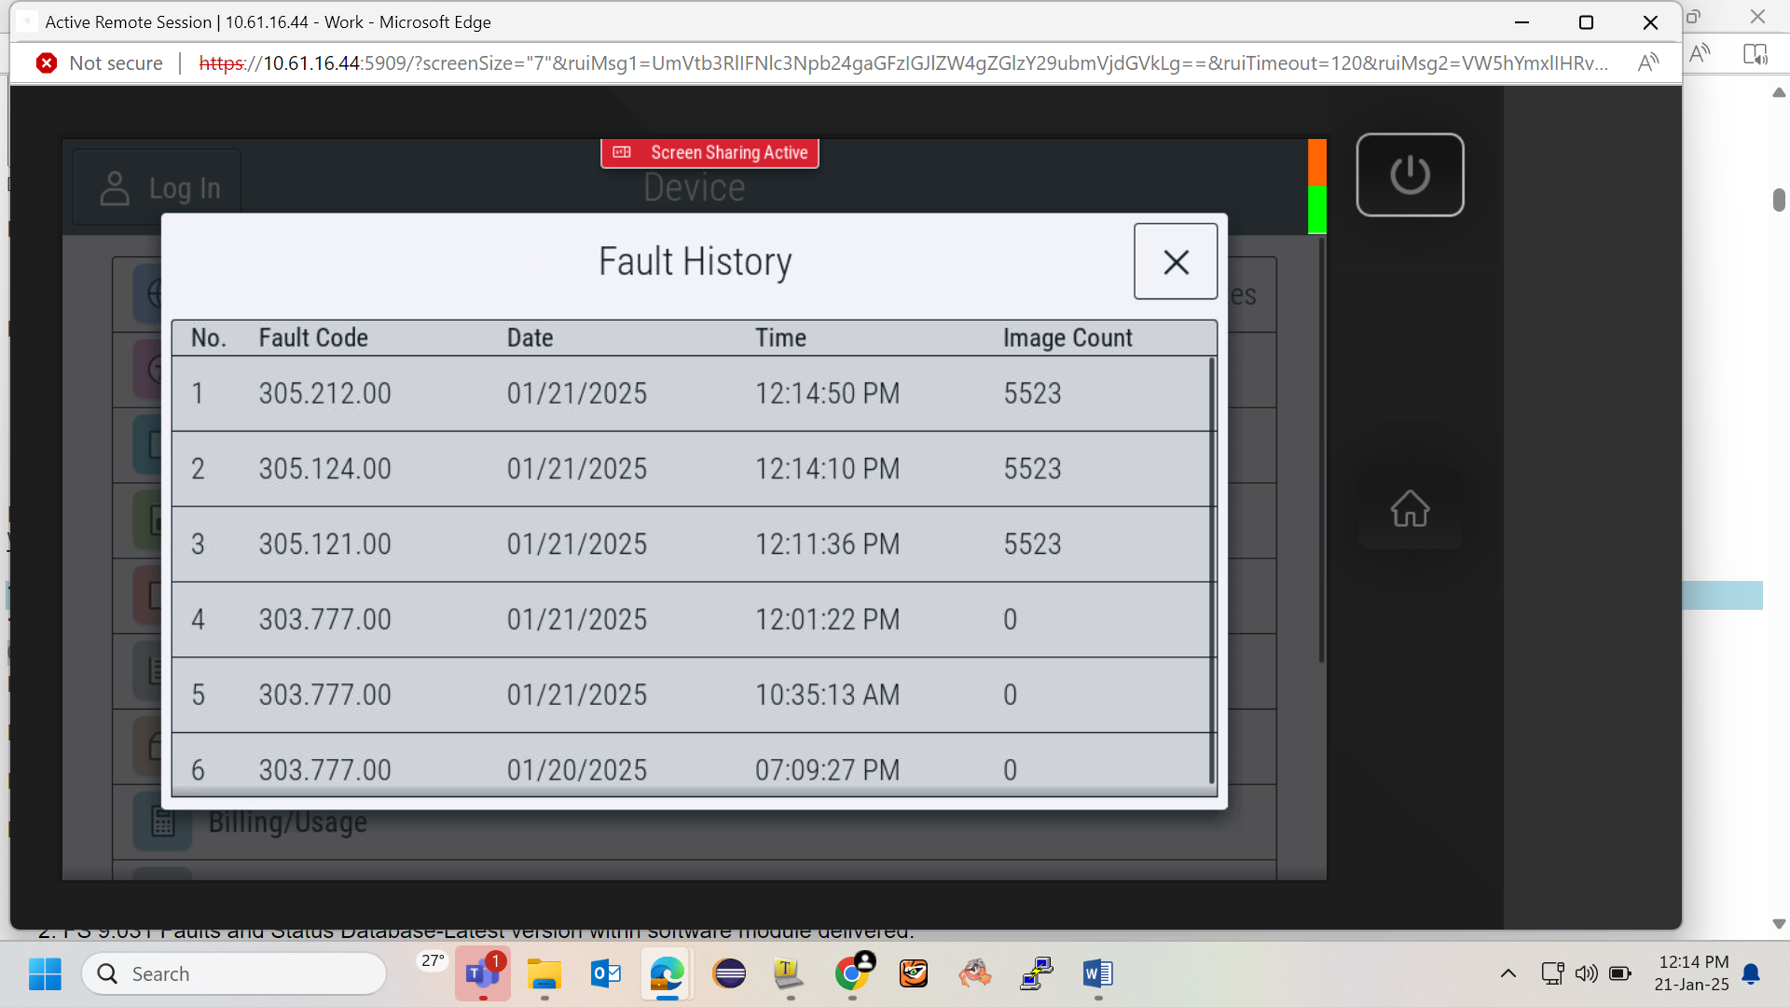Open Billing/Usage calculator icon
Screen dimensions: 1790x1007
pos(163,822)
